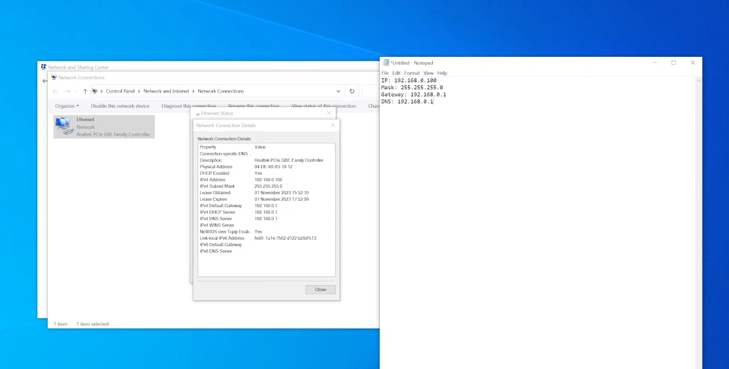Select IPv6 Default Gateway row
Screen dimensions: 729x369
266,245
